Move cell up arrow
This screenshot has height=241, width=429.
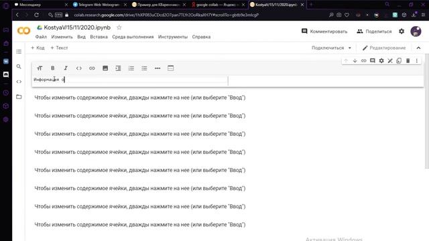[x=346, y=61]
